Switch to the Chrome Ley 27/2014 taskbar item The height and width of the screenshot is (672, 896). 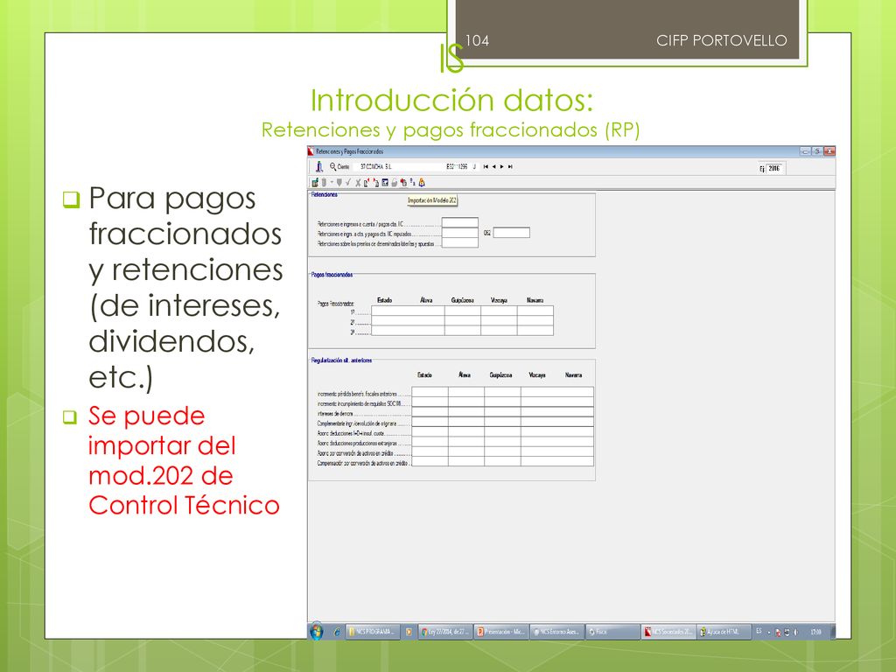point(445,632)
